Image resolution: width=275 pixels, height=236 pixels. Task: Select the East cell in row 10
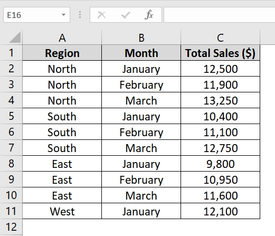pyautogui.click(x=62, y=195)
